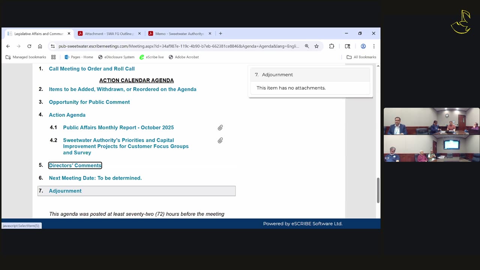
Task: Click the address bar URL field
Action: pos(179,46)
